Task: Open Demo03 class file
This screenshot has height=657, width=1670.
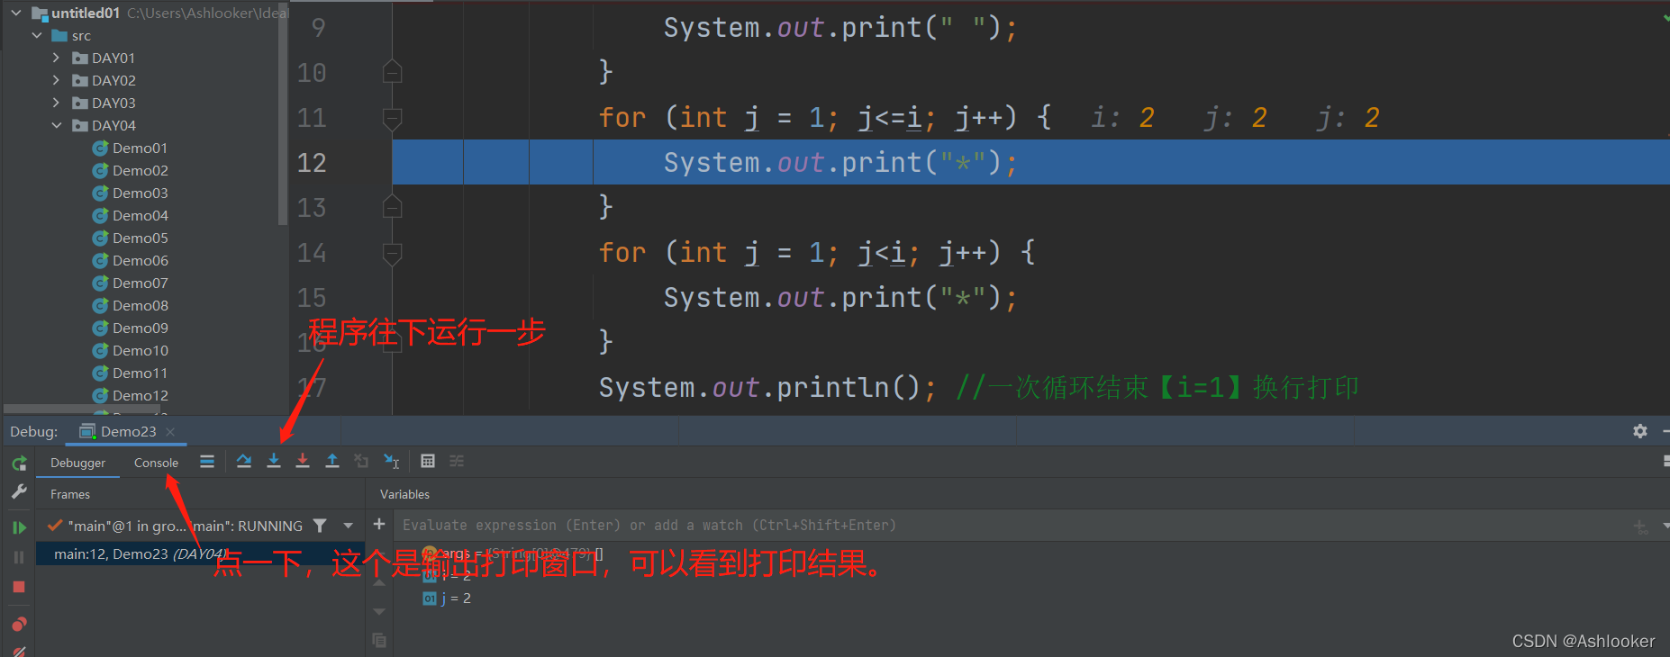Action: [131, 193]
